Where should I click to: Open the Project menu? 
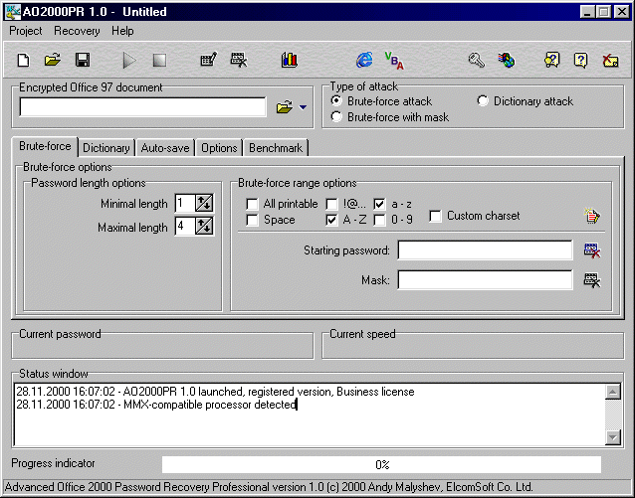coord(26,31)
